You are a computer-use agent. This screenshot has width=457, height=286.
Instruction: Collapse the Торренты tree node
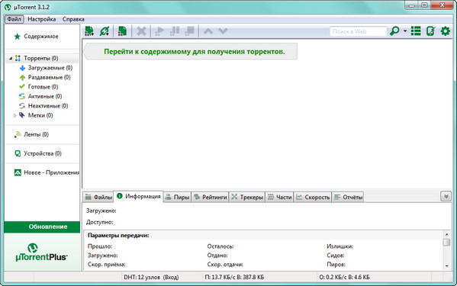click(11, 58)
